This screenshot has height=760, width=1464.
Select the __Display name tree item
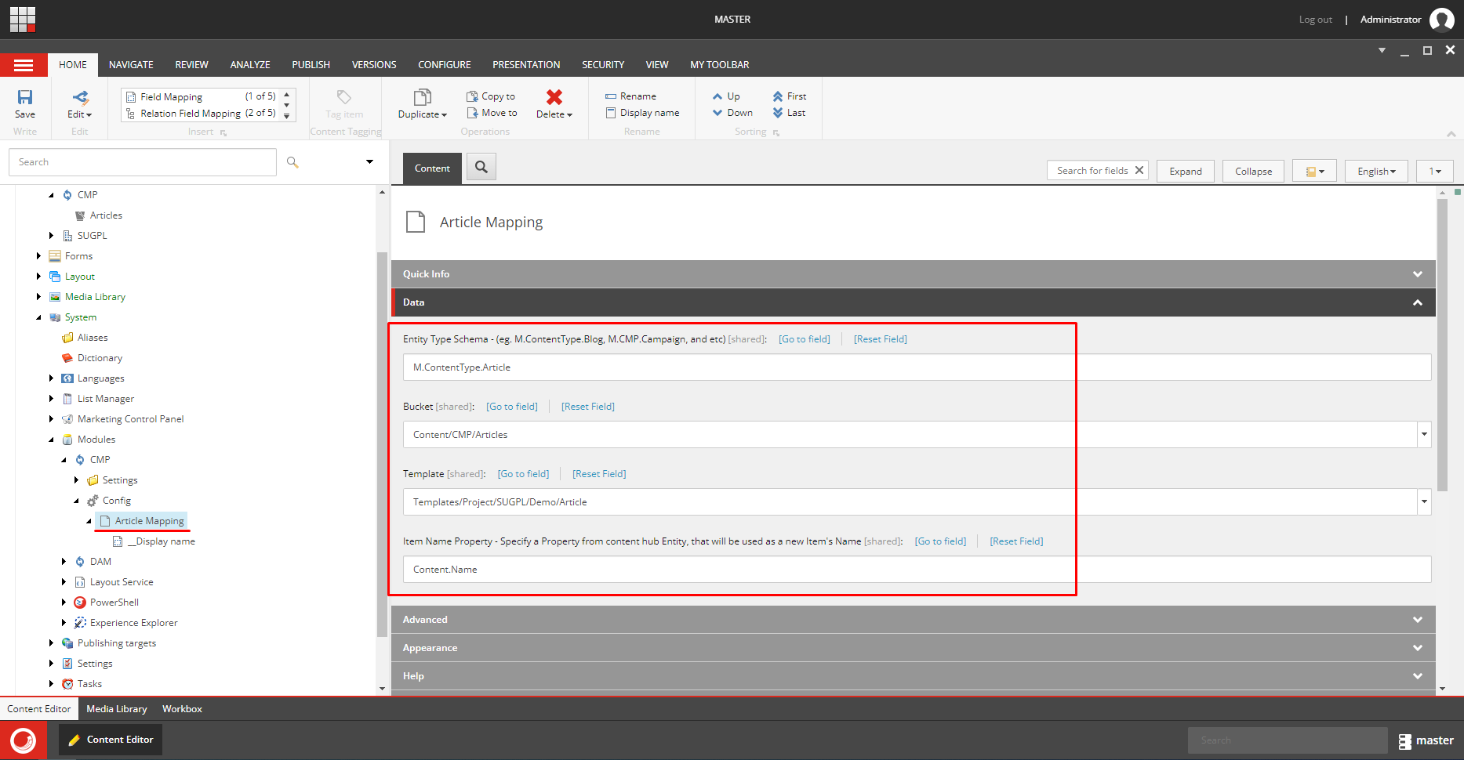161,541
